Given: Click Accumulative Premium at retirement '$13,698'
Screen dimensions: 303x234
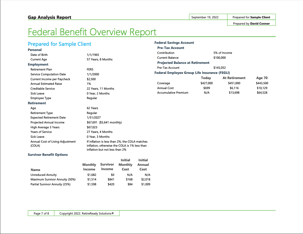Looking at the screenshot, I should coord(234,93).
